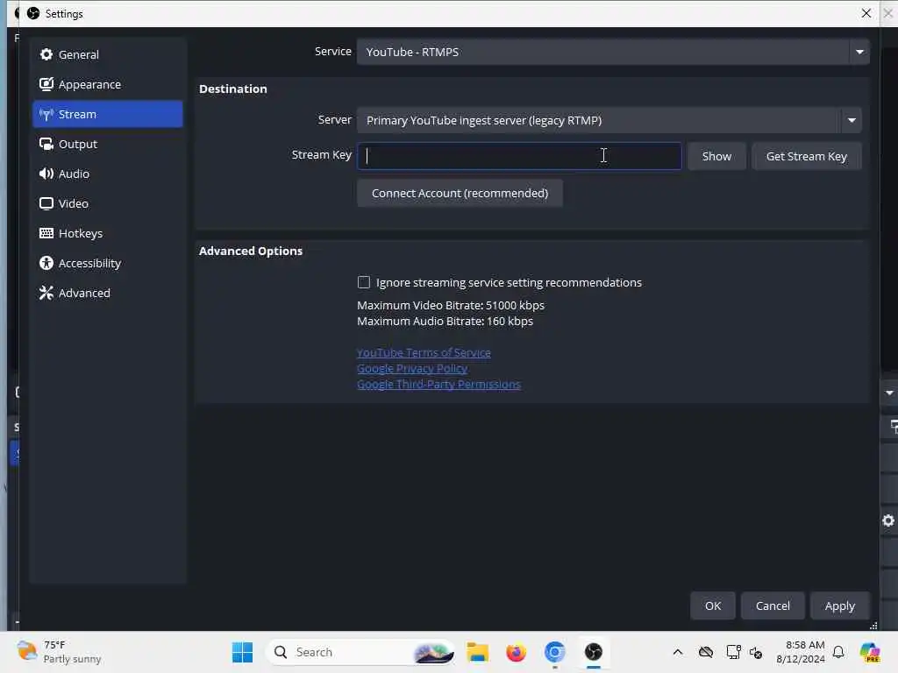The height and width of the screenshot is (673, 898).
Task: Open the weather widget 75°F Partly sunny
Action: [x=59, y=652]
